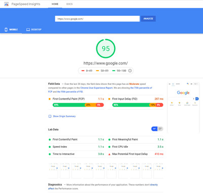The image size is (203, 194).
Task: Check the Show Origin Summary checkbox
Action: coord(50,116)
